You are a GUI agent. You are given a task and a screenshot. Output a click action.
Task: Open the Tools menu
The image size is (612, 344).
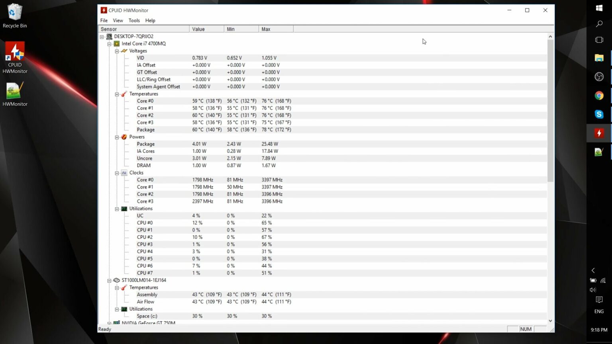coord(134,20)
